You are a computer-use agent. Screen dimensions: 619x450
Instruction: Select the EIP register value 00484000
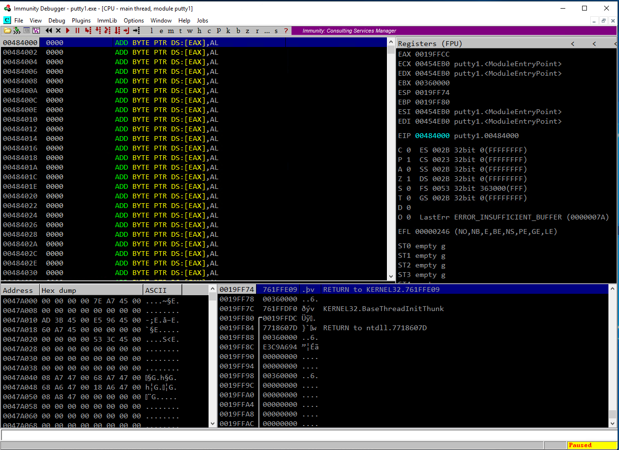point(432,136)
